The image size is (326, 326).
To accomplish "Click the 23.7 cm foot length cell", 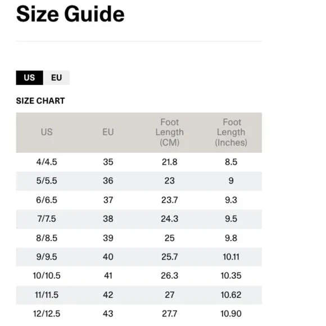I will 169,200.
